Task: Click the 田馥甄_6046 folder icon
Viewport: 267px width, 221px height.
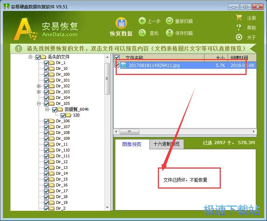Action: 60,109
